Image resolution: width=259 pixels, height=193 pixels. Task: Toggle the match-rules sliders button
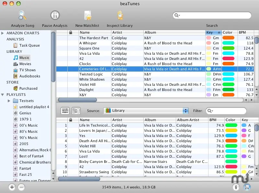[65, 111]
